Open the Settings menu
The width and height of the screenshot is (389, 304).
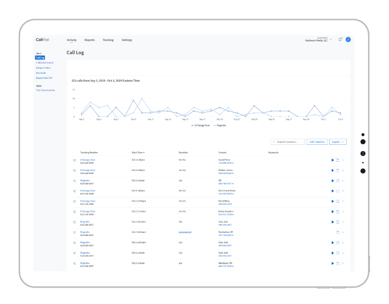point(127,40)
